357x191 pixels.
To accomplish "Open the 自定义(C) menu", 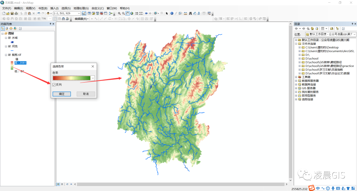I will tap(98, 8).
